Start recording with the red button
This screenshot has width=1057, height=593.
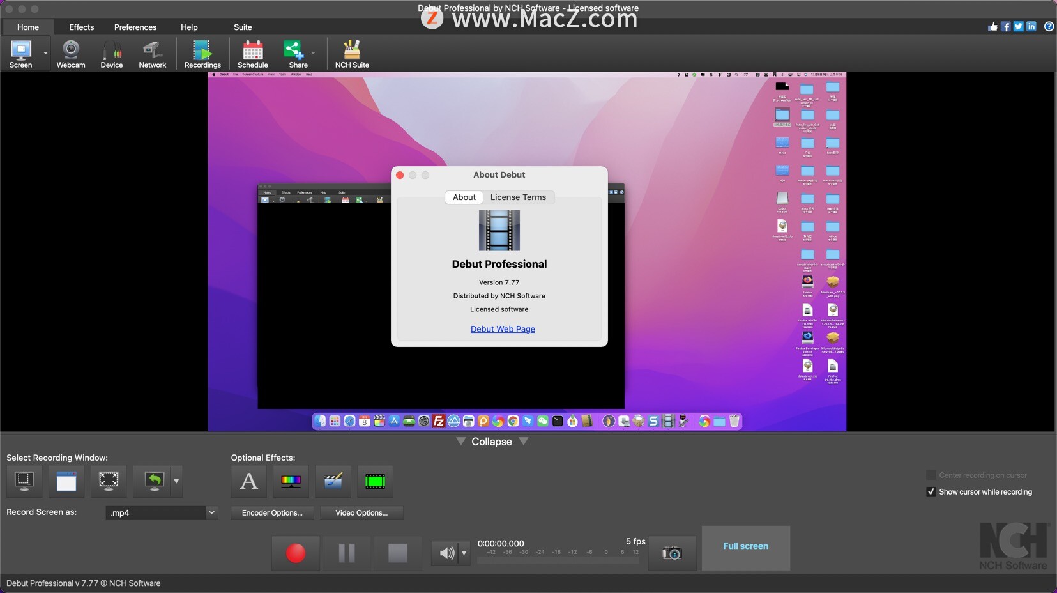point(296,553)
